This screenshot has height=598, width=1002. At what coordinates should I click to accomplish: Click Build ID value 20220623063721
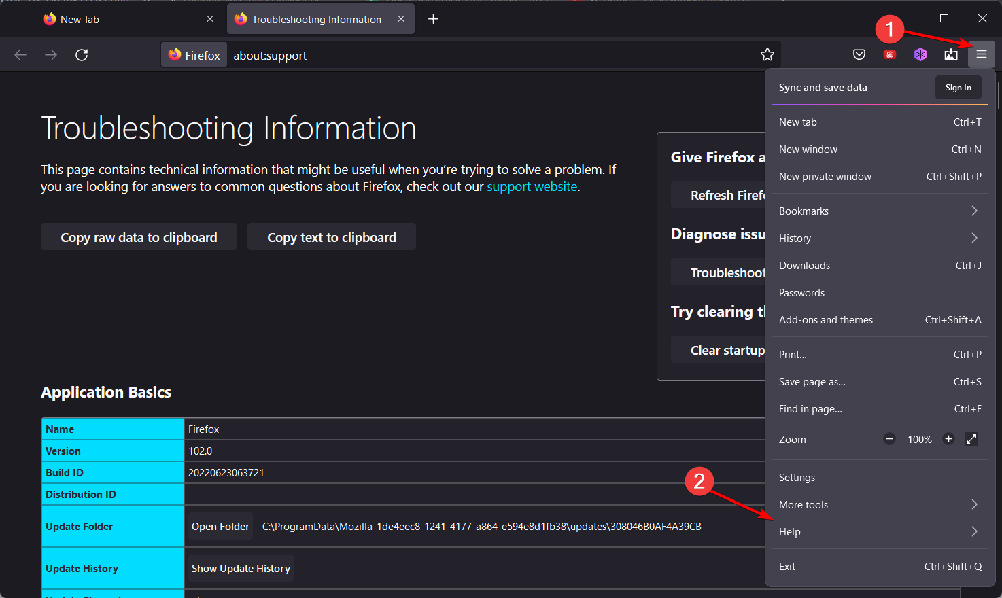coord(226,473)
